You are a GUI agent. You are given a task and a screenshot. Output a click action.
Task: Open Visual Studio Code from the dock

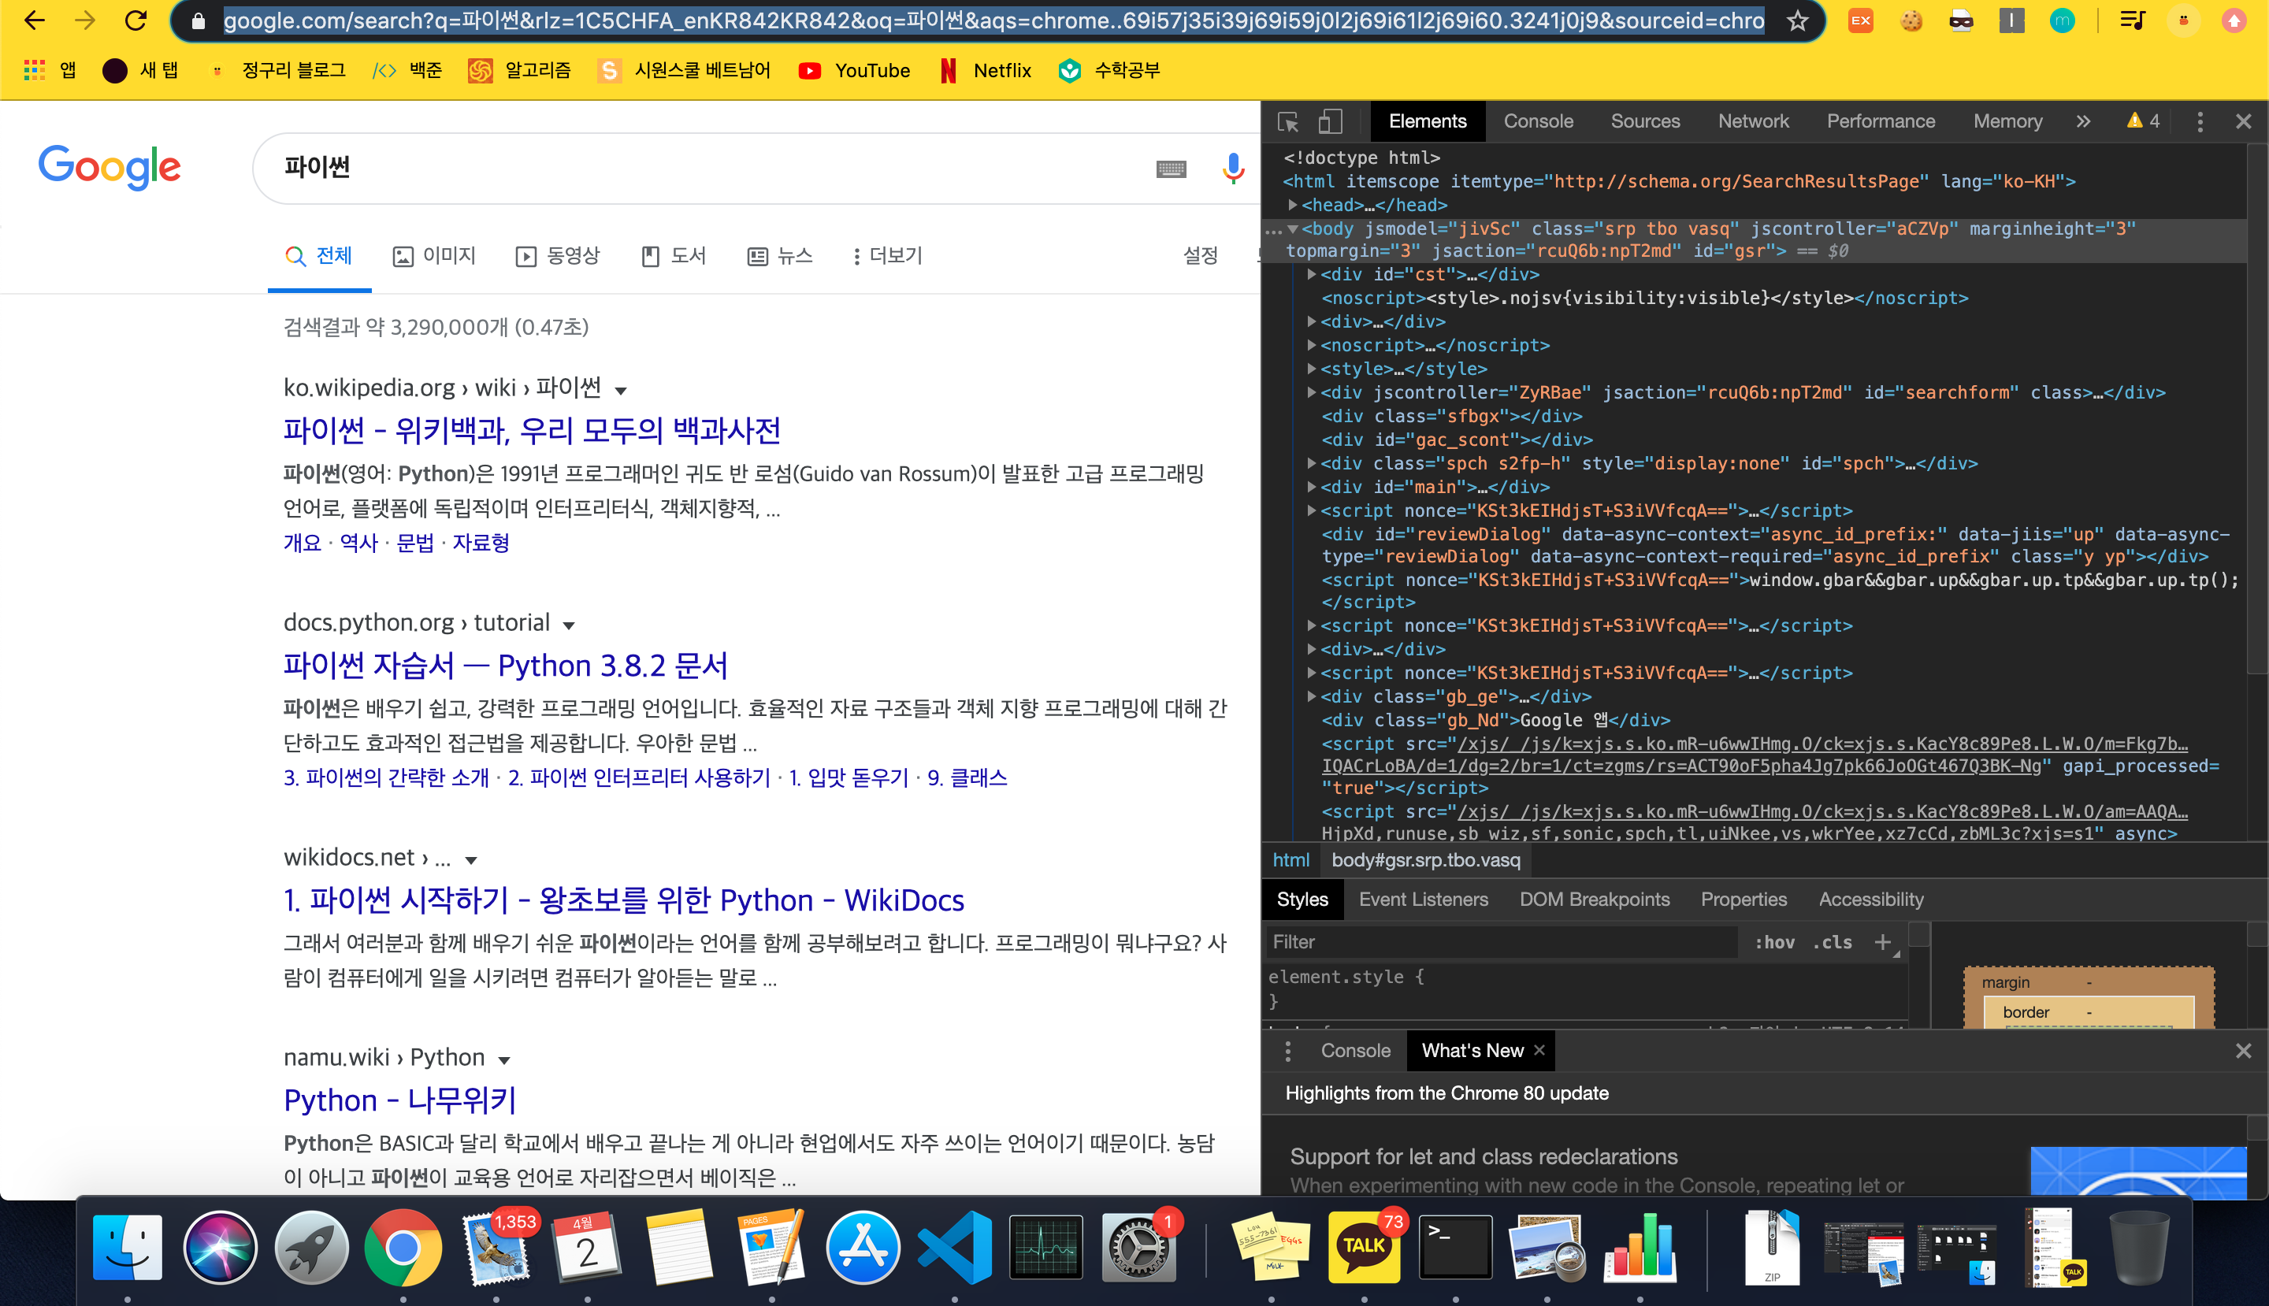click(x=955, y=1247)
